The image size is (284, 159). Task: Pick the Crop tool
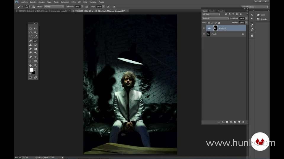(x=30, y=37)
